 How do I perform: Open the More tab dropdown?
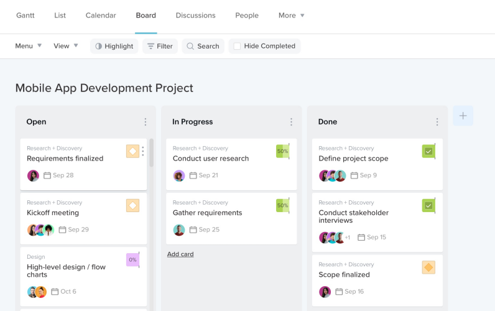291,16
